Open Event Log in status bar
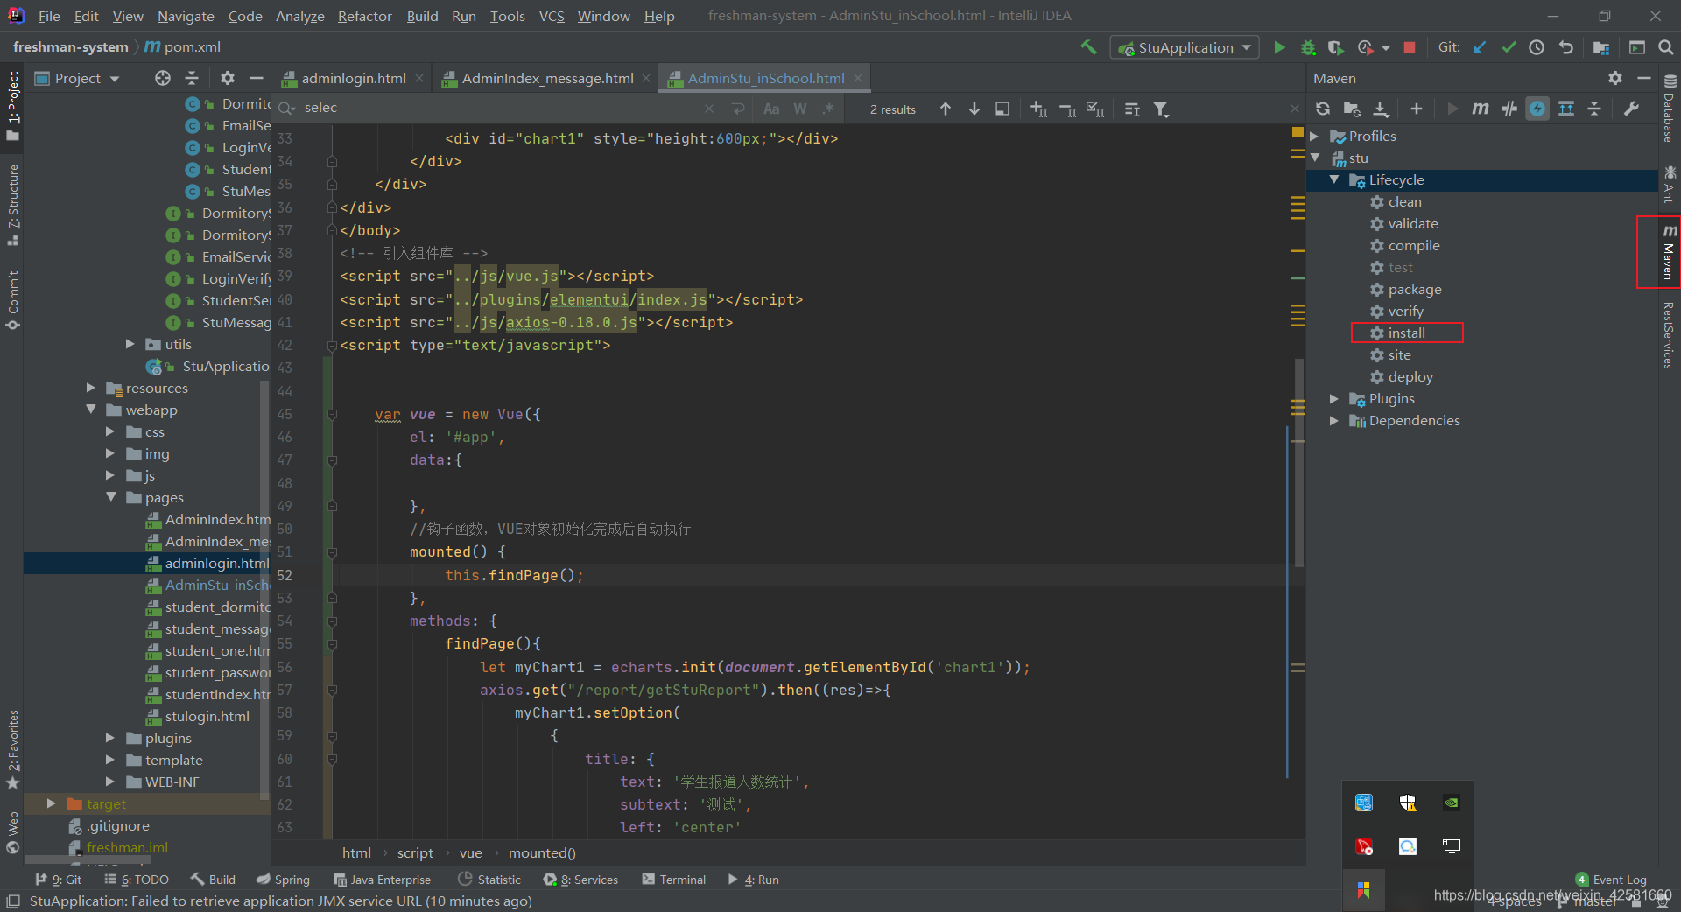The height and width of the screenshot is (912, 1681). coord(1611,880)
